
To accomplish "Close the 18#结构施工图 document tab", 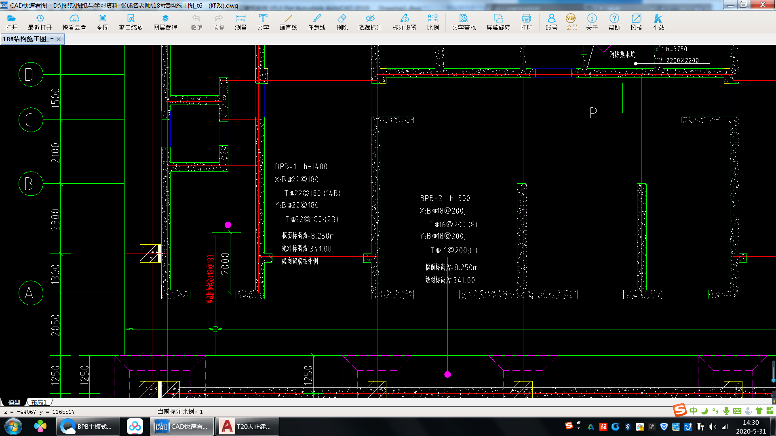I will click(x=59, y=39).
